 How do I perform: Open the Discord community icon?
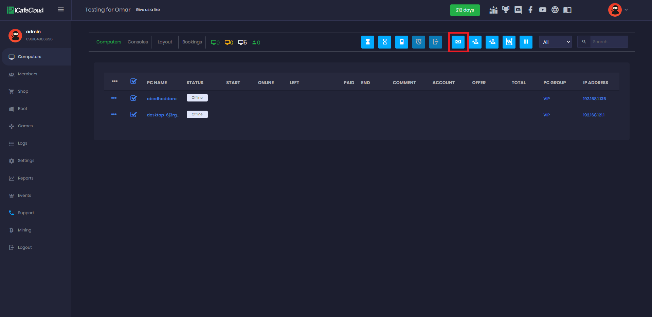[x=518, y=10]
